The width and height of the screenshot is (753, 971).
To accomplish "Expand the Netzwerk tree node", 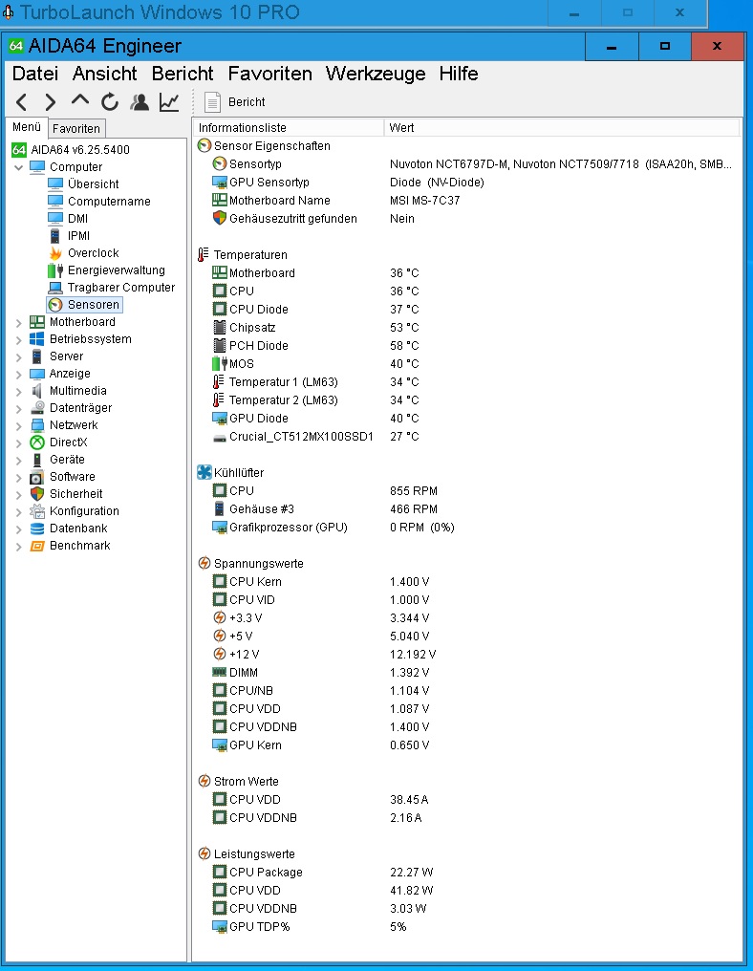I will (18, 425).
